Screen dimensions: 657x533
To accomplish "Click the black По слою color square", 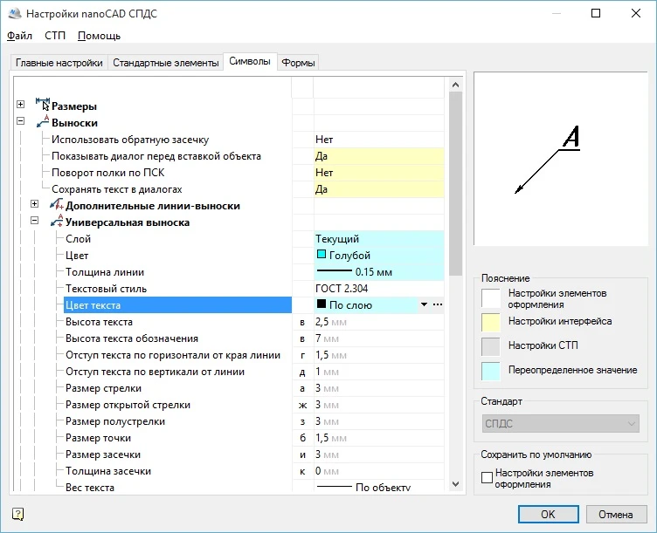I will [322, 305].
